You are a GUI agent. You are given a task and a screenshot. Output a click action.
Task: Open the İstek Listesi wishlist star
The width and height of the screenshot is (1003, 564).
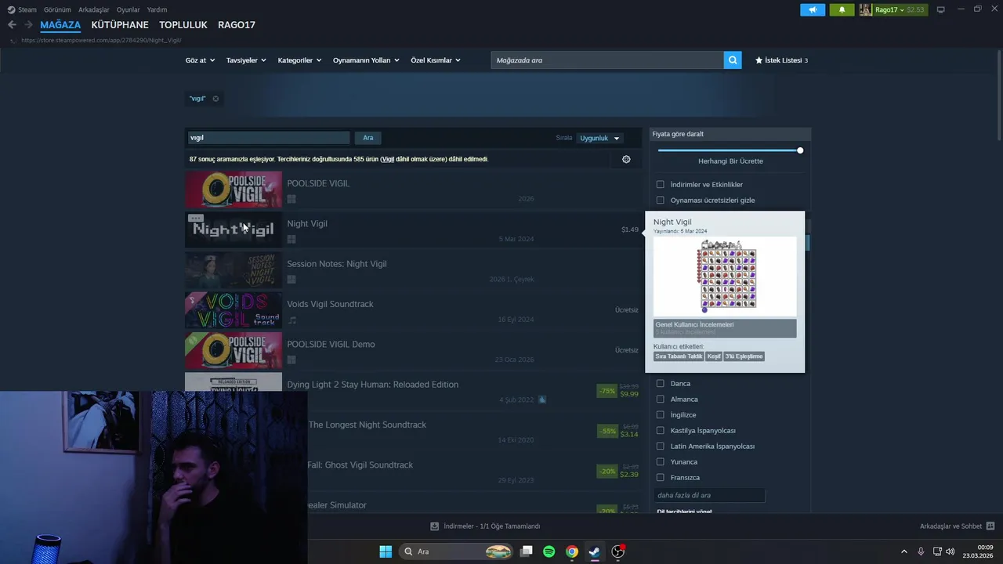point(759,60)
